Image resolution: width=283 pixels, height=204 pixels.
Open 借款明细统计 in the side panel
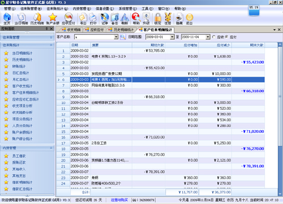(x=22, y=182)
